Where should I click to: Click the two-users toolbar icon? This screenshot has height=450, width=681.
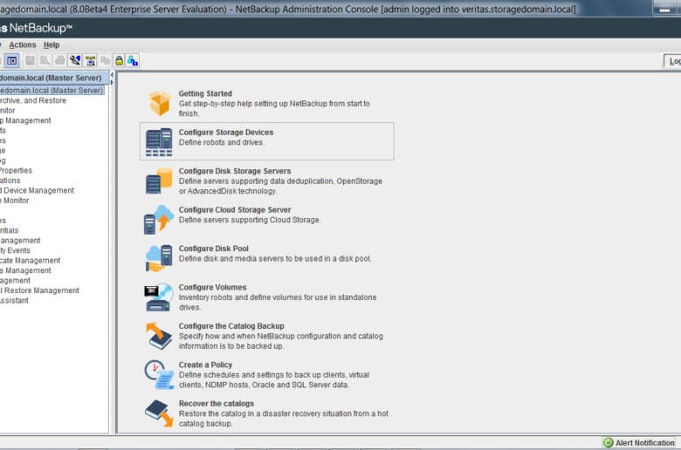(133, 61)
